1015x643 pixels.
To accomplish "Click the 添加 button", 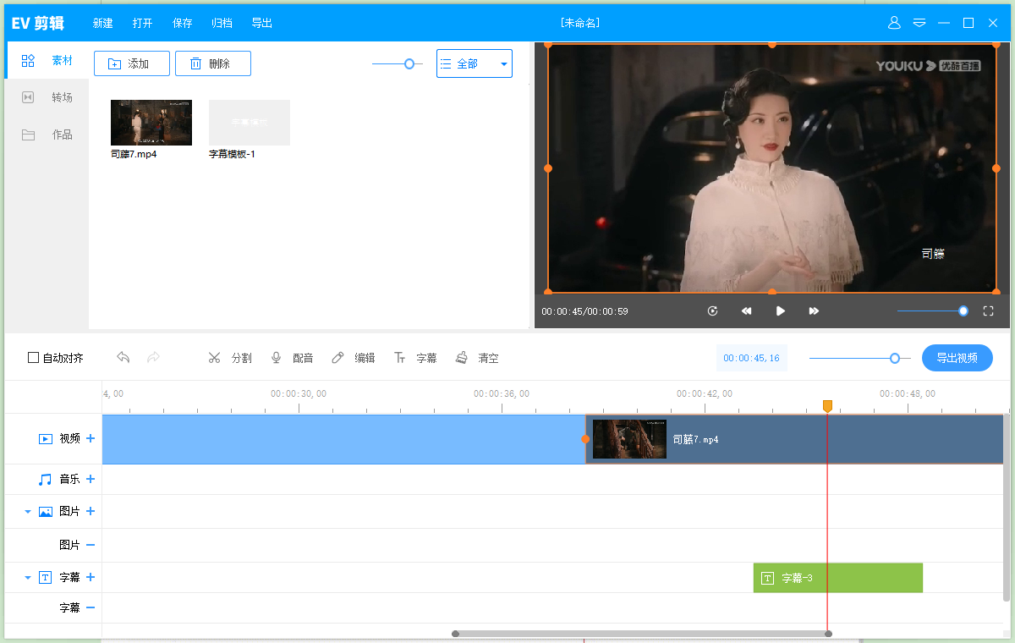I will tap(131, 63).
